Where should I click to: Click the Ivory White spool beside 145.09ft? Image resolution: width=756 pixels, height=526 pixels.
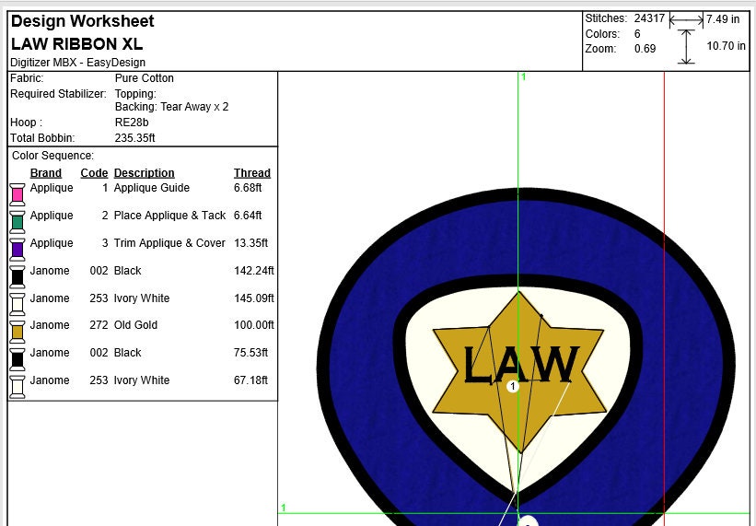click(x=17, y=304)
